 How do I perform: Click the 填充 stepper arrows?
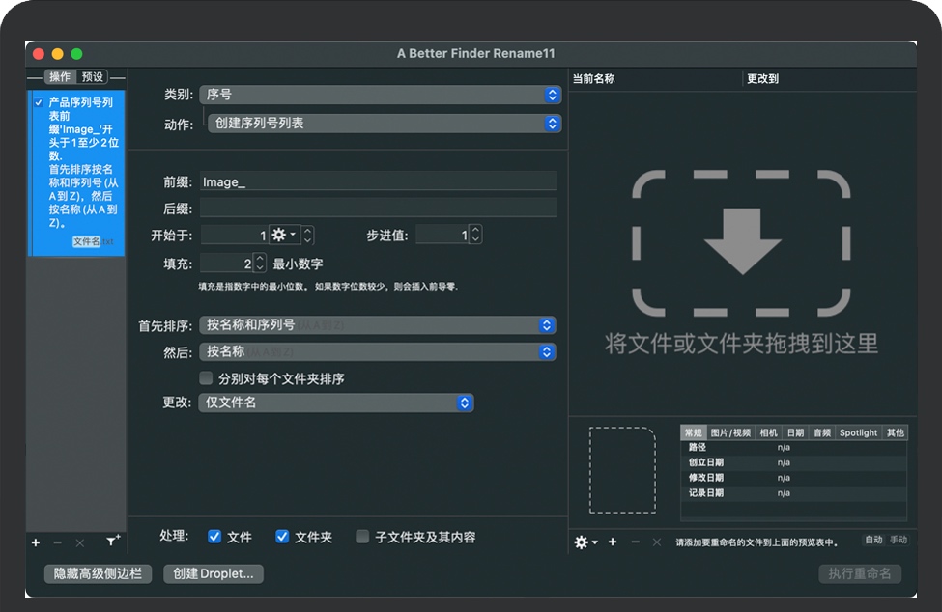[x=260, y=264]
